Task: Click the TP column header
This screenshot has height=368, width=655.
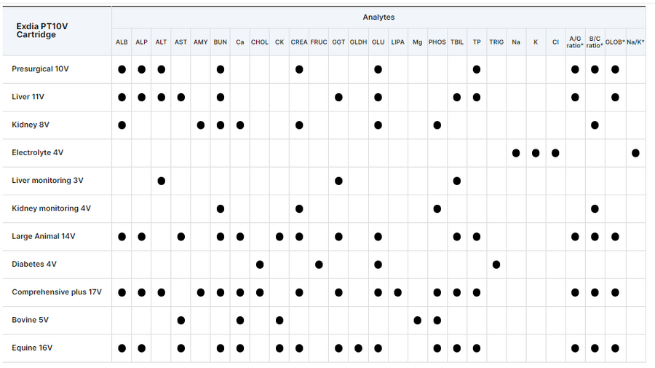Action: tap(477, 42)
